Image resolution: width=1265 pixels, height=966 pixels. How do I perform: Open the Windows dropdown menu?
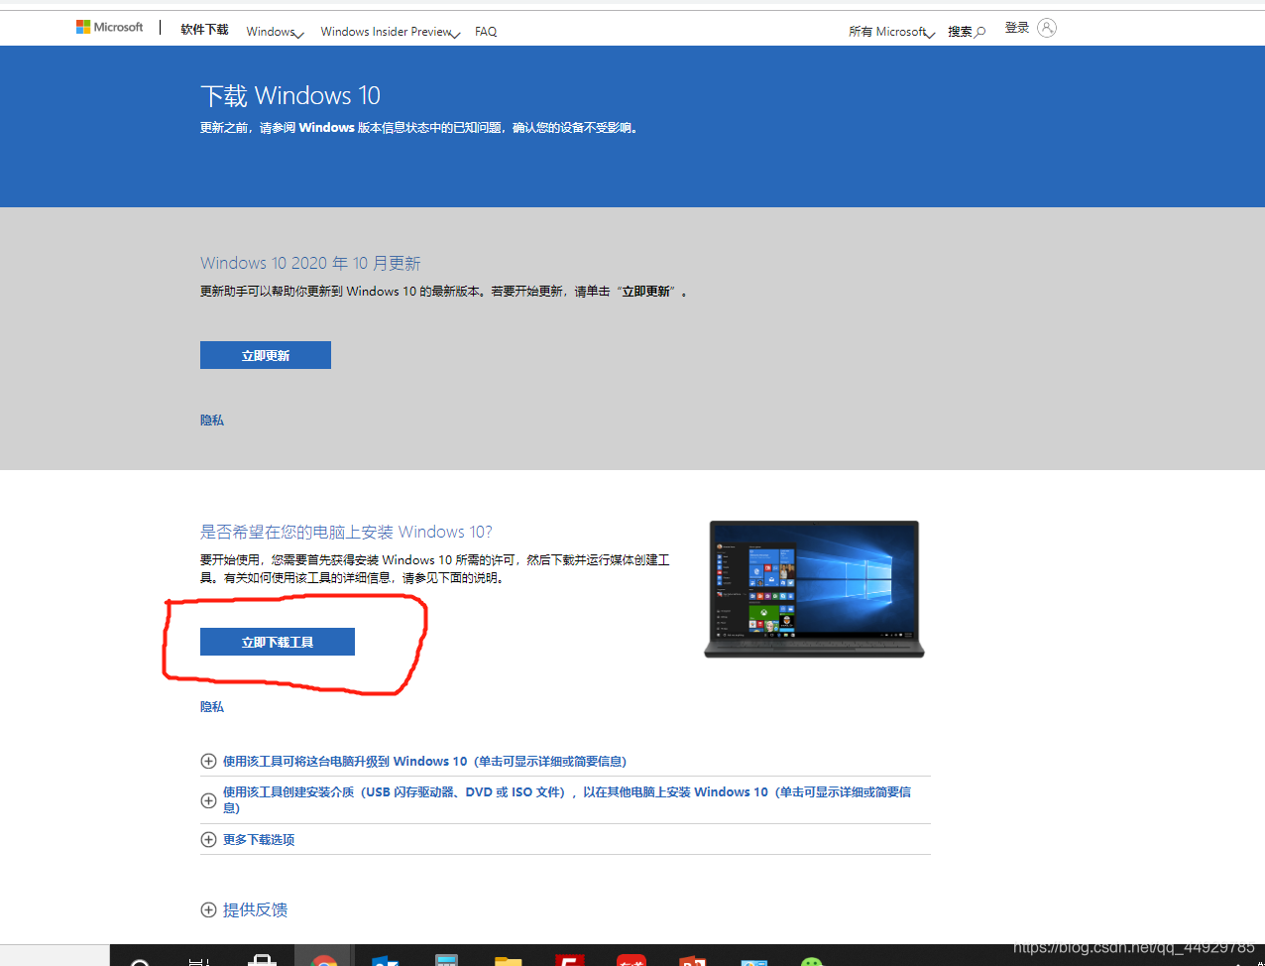[x=275, y=32]
